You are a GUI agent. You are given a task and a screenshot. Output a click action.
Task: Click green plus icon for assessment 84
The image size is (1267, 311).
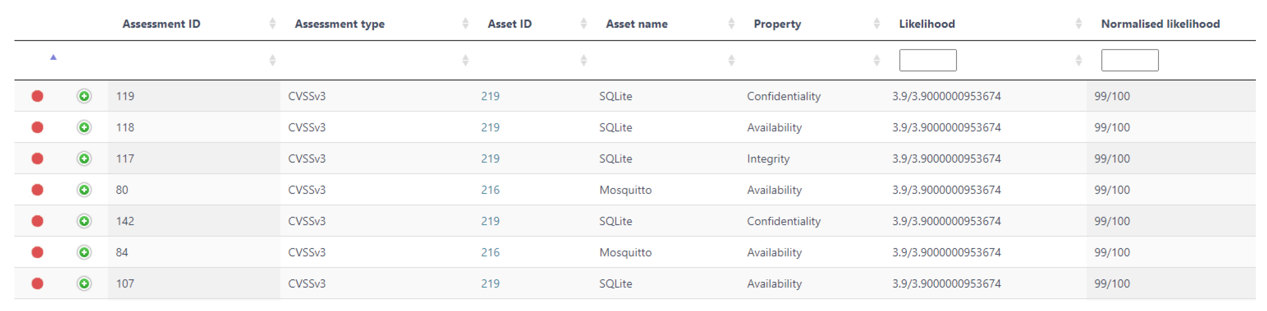coord(84,253)
